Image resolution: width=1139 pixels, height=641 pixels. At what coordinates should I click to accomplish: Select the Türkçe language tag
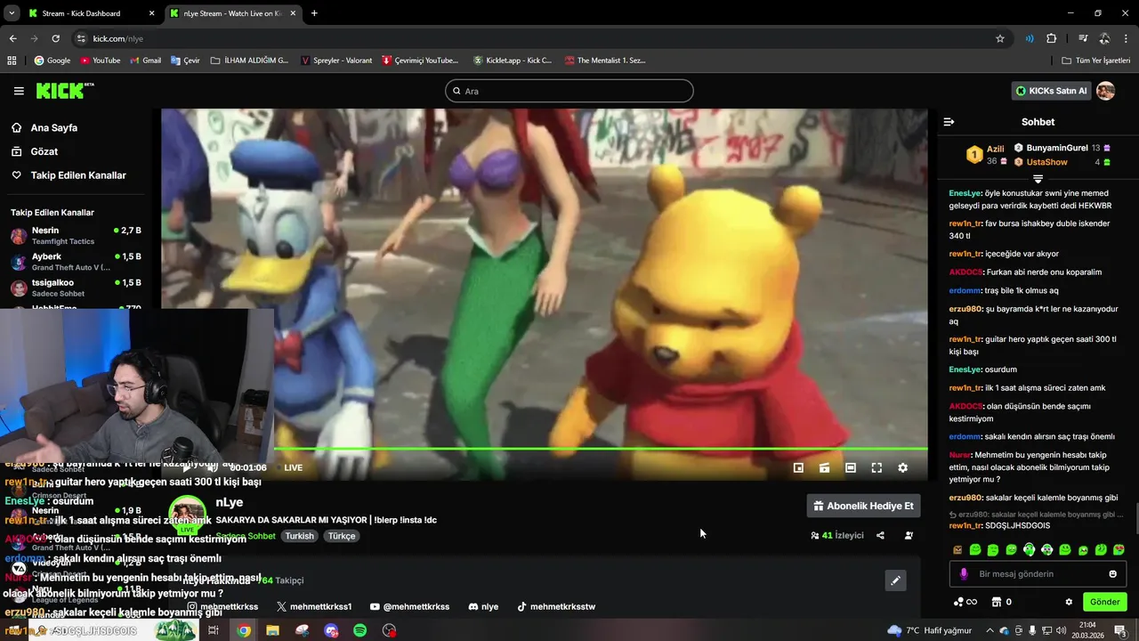tap(342, 536)
